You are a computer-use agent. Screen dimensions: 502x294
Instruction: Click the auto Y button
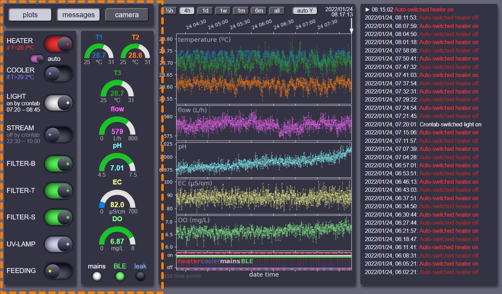coord(305,10)
